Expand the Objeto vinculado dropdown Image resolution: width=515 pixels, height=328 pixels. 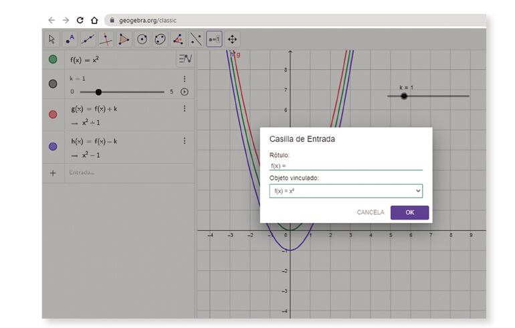pos(346,191)
